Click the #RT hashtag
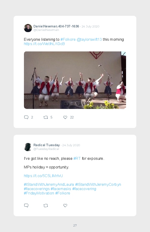The width and height of the screenshot is (150, 232). [x=77, y=158]
